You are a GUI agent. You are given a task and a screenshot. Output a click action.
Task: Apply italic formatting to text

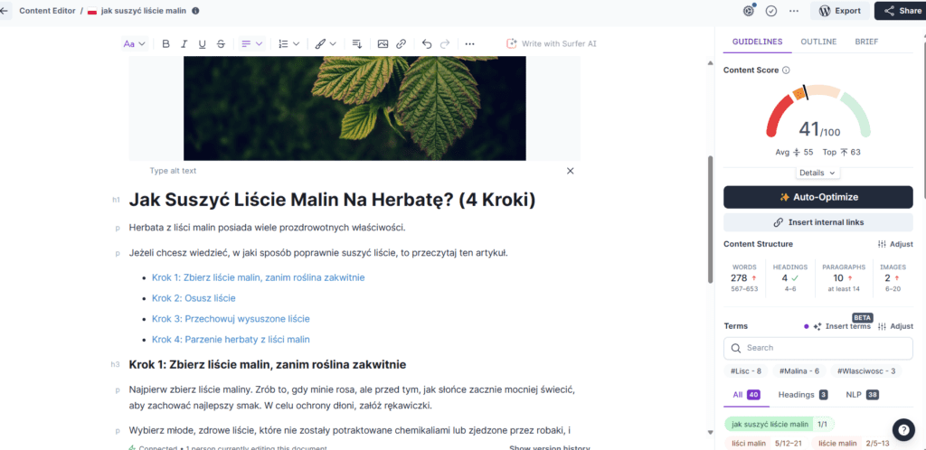[184, 43]
